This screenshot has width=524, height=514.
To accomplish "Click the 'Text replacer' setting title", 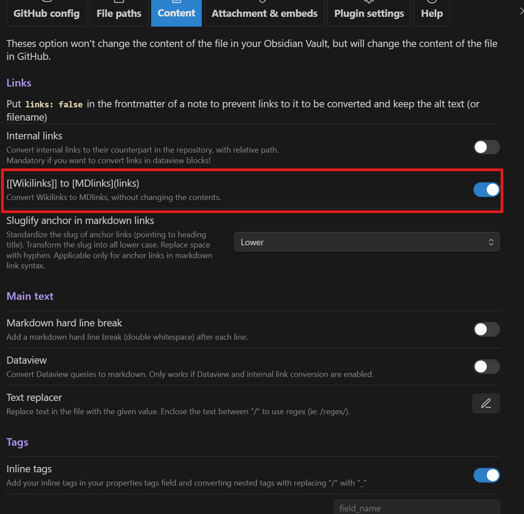I will [x=34, y=397].
